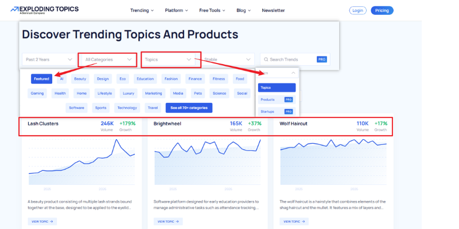Click the 246K volume value
This screenshot has width=459, height=229.
[107, 124]
